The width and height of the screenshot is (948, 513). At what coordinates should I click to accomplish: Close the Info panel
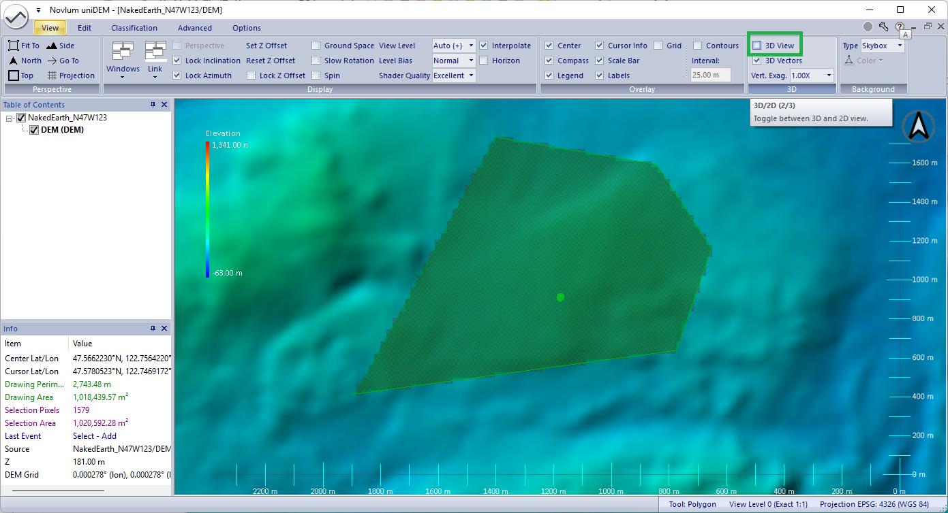click(x=164, y=329)
